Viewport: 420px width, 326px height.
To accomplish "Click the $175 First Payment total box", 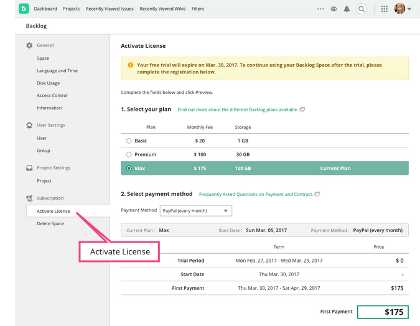I will [x=383, y=312].
